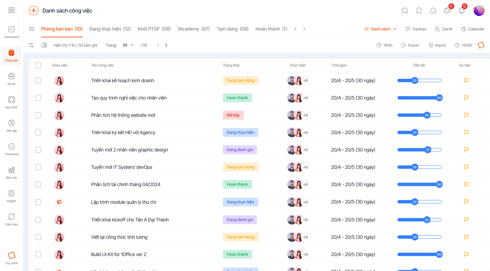Image resolution: width=490 pixels, height=271 pixels.
Task: Switch to the Tạm dừng tab
Action: pos(232,29)
